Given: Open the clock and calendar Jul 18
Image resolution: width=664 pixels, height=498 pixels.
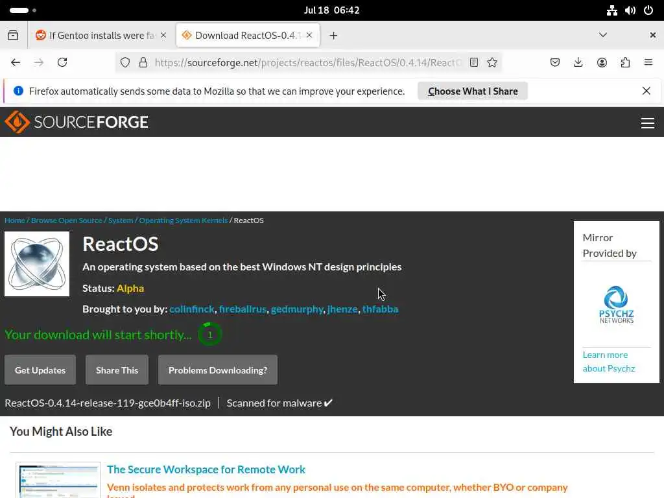Looking at the screenshot, I should click(x=331, y=10).
